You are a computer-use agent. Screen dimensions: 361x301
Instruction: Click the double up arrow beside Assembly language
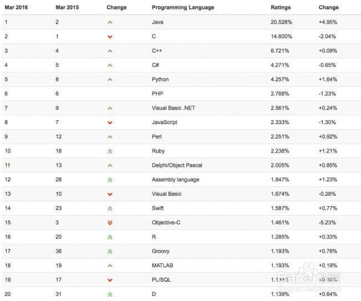(110, 180)
